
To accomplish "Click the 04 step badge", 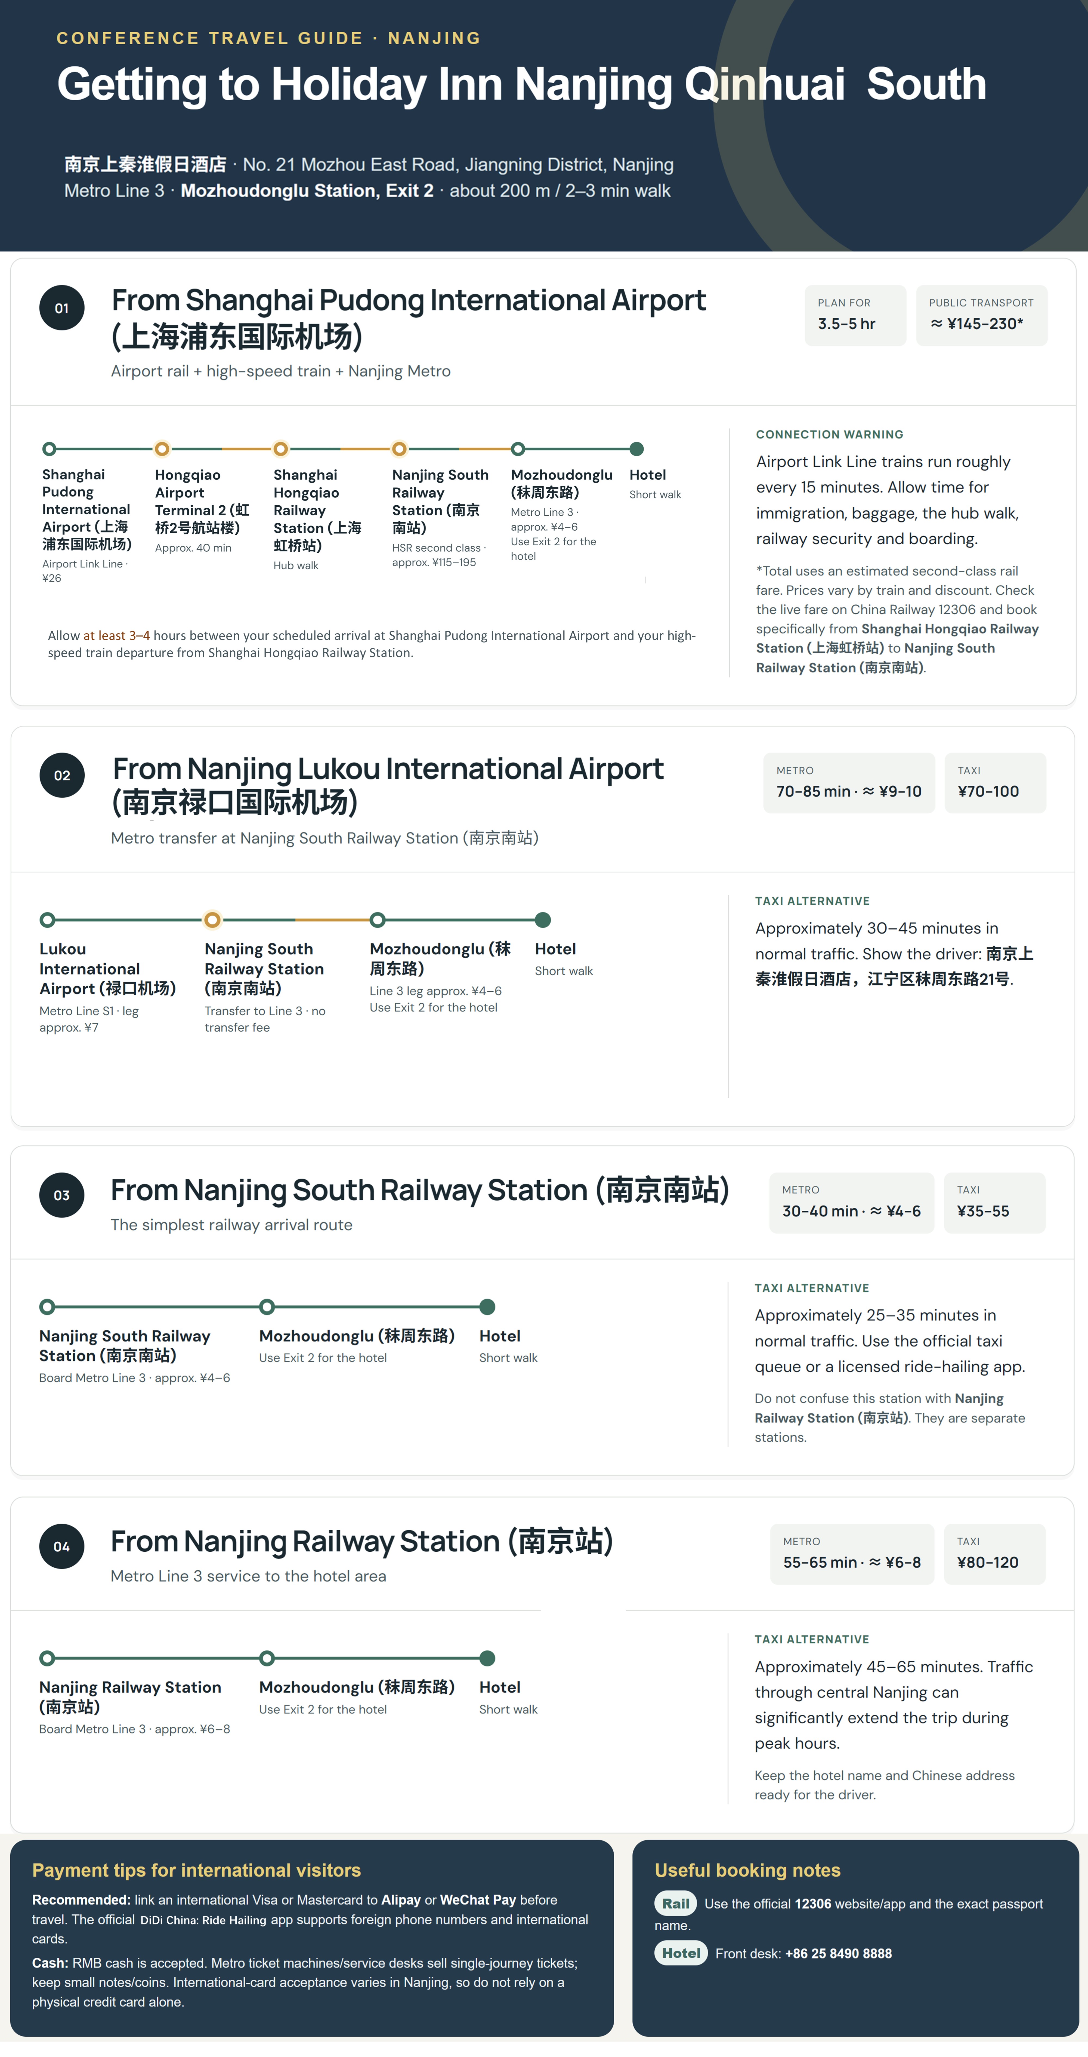I will [x=61, y=1547].
